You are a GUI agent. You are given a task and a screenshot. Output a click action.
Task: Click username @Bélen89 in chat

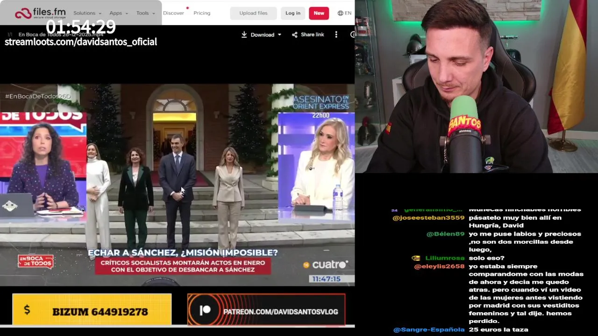pyautogui.click(x=445, y=234)
